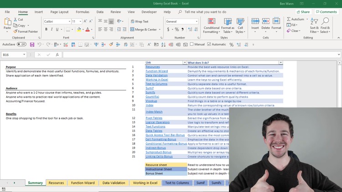
Task: Open the General number format dropdown
Action: (196, 21)
